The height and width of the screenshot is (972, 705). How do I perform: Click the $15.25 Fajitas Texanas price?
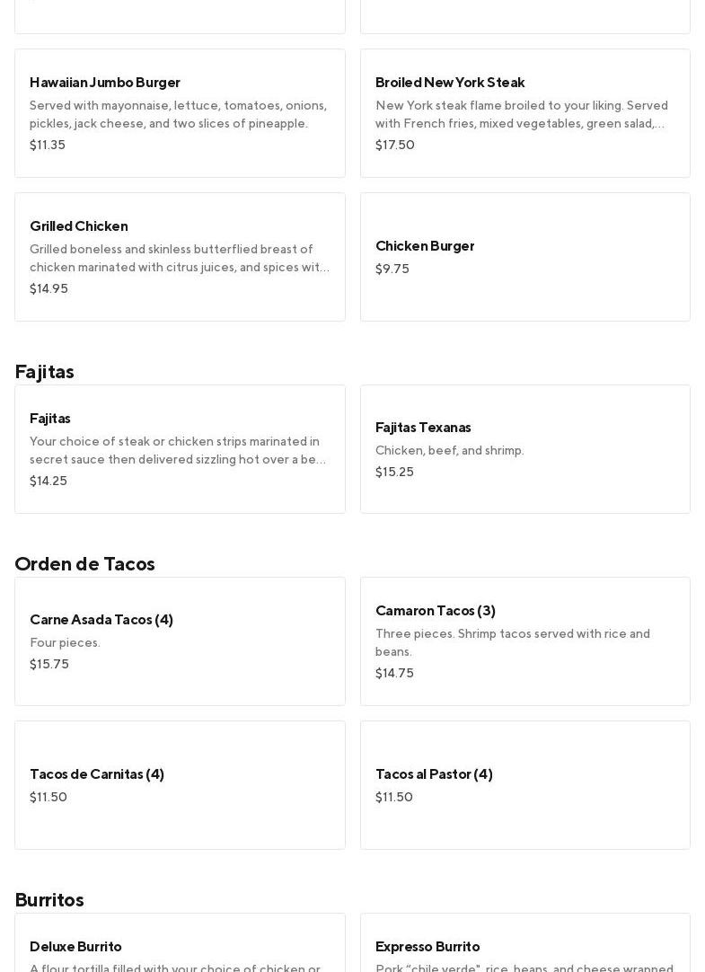[x=395, y=472]
